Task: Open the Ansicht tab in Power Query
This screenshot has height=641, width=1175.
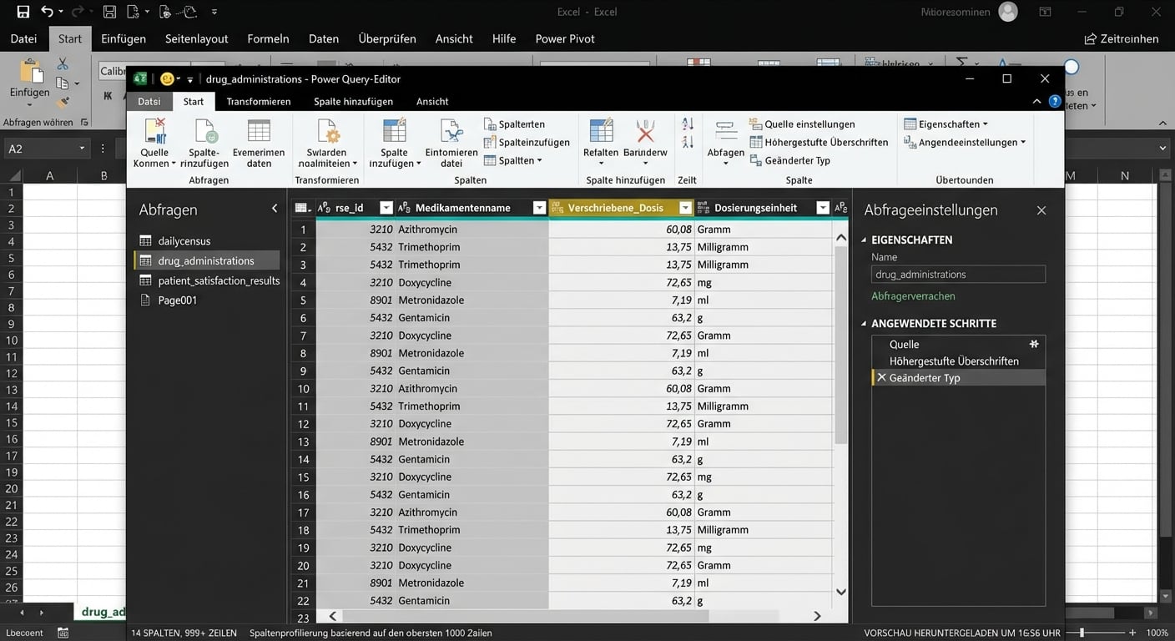Action: [x=432, y=101]
